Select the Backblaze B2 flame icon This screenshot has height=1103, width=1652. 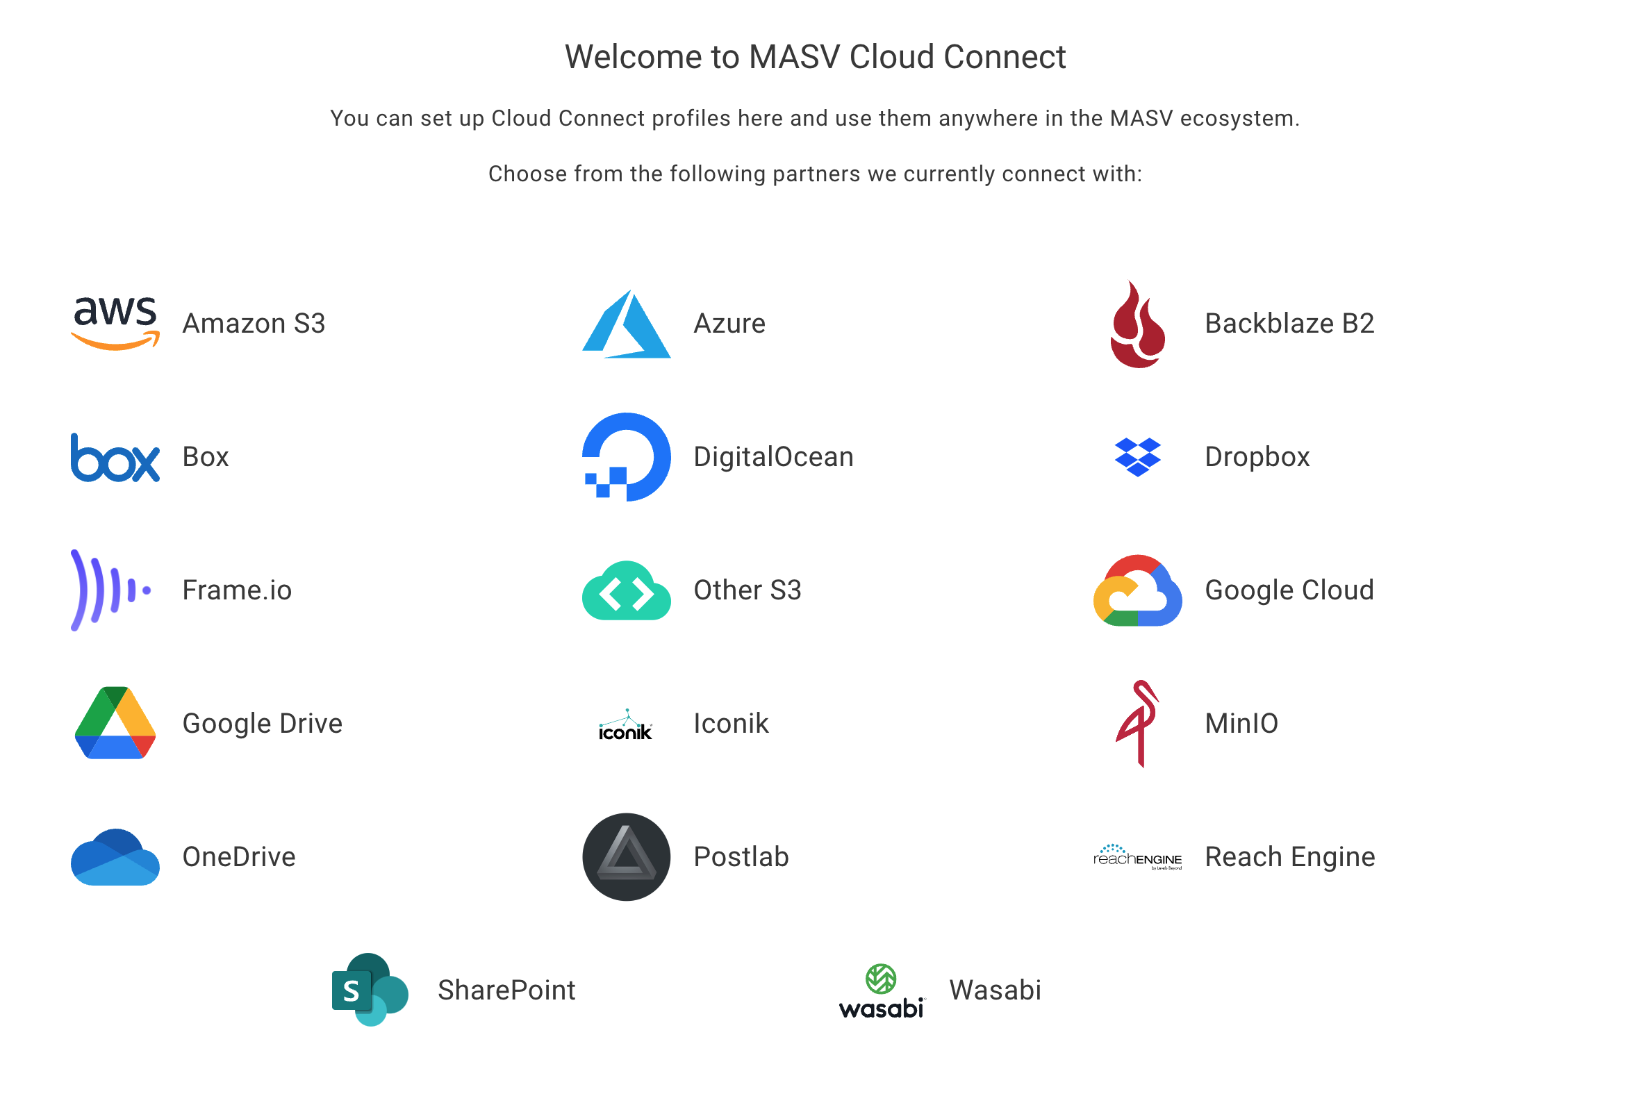click(x=1138, y=324)
